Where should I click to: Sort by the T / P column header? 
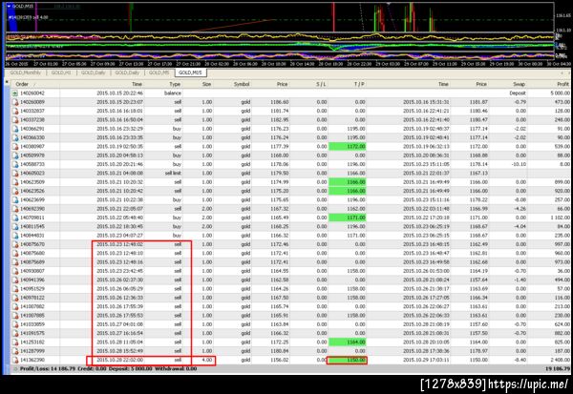pos(359,84)
